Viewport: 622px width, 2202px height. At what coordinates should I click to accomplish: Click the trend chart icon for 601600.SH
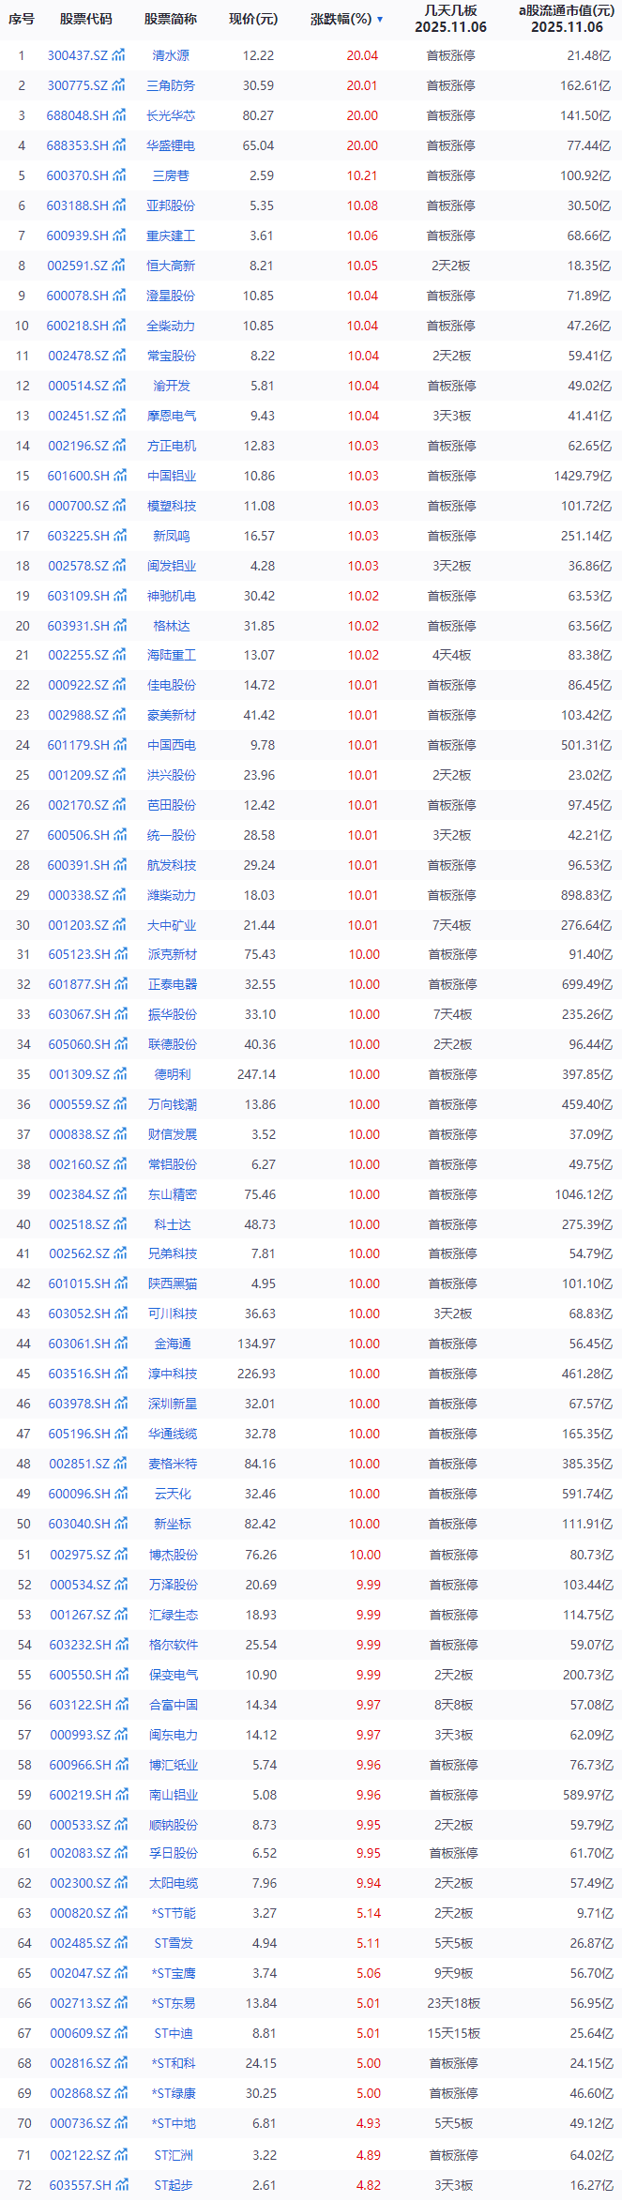[119, 477]
